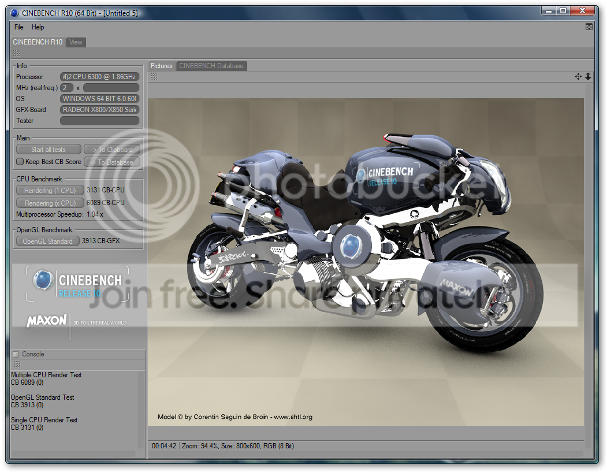This screenshot has height=472, width=607.
Task: Click the 6089 CB-CPU score
Action: (105, 203)
